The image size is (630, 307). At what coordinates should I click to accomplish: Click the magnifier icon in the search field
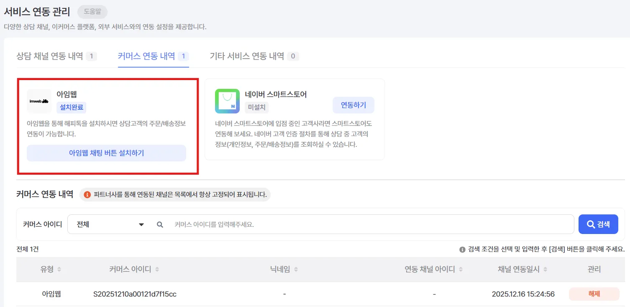tap(160, 224)
